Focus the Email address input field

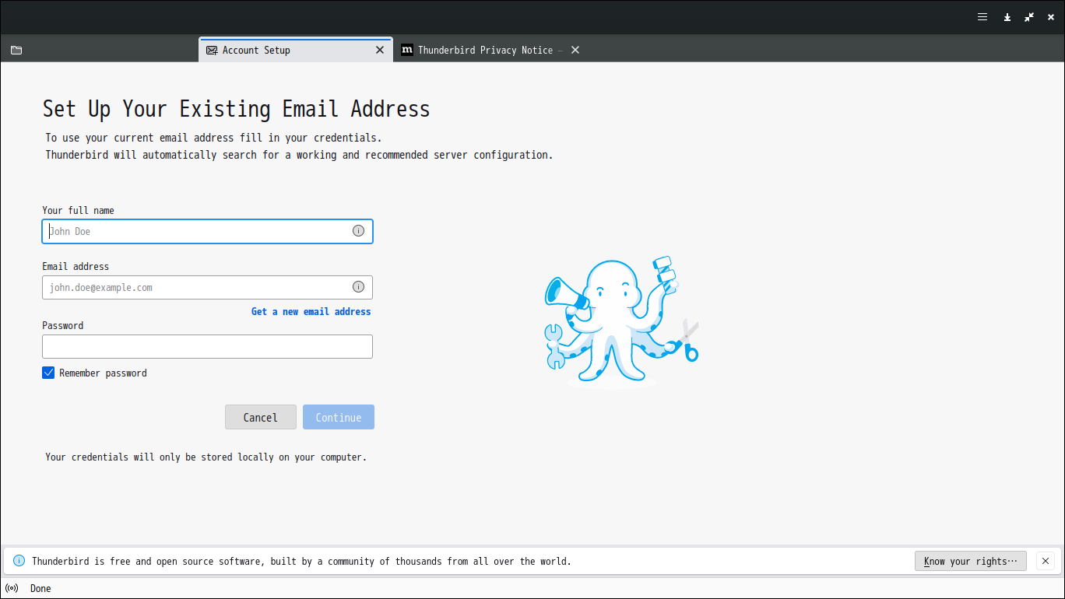[208, 287]
